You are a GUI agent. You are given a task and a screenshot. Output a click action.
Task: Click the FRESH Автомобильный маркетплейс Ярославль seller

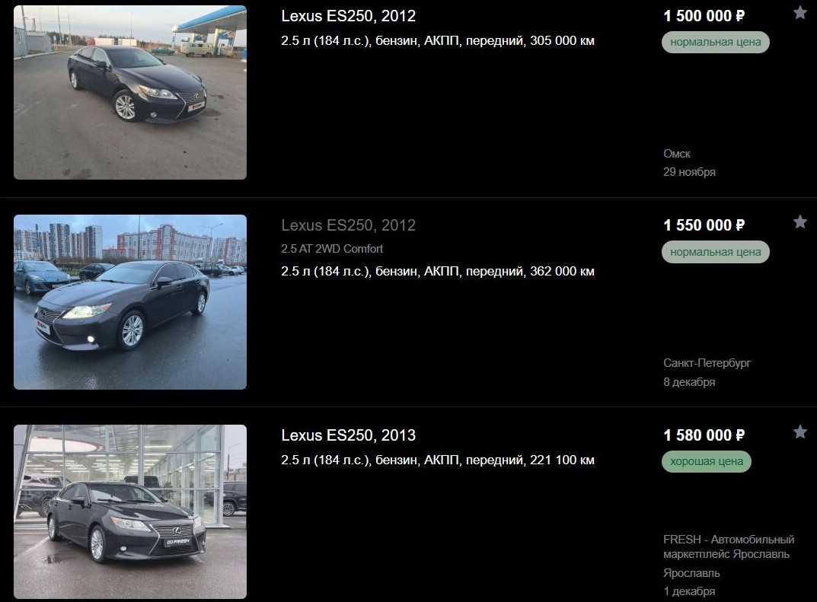[729, 546]
